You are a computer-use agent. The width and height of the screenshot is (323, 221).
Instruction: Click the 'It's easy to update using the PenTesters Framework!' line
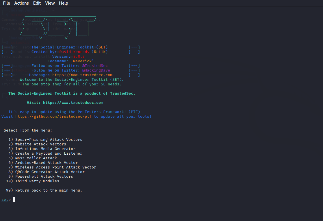click(x=67, y=112)
